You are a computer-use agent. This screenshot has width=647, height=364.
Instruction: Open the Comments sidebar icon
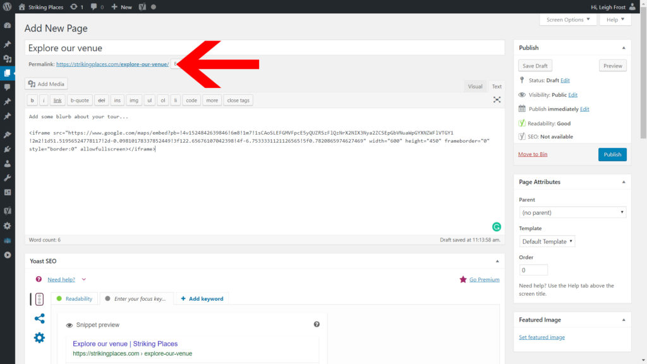click(x=8, y=87)
